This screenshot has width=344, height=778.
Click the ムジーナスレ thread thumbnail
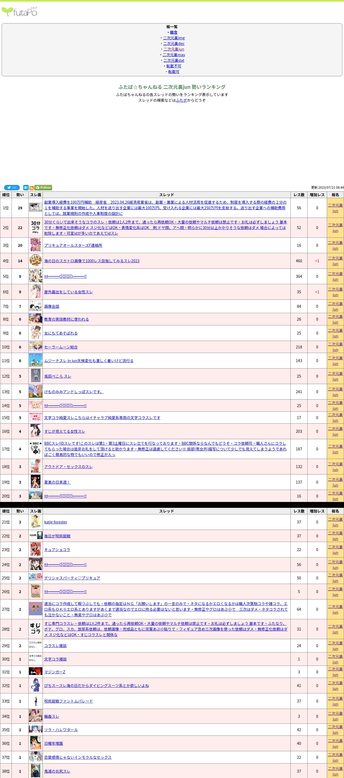coord(35,360)
